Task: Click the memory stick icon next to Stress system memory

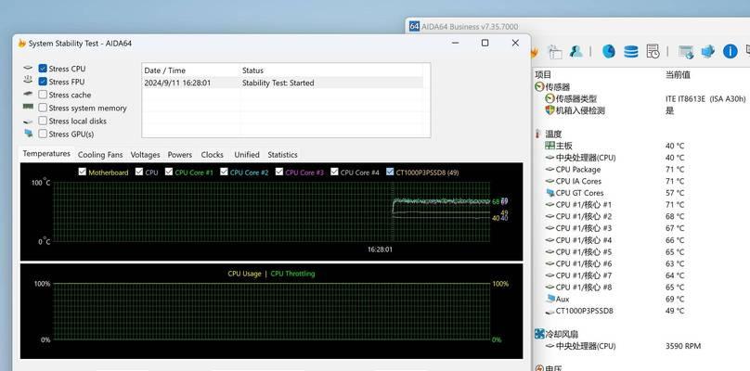Action: tap(28, 108)
